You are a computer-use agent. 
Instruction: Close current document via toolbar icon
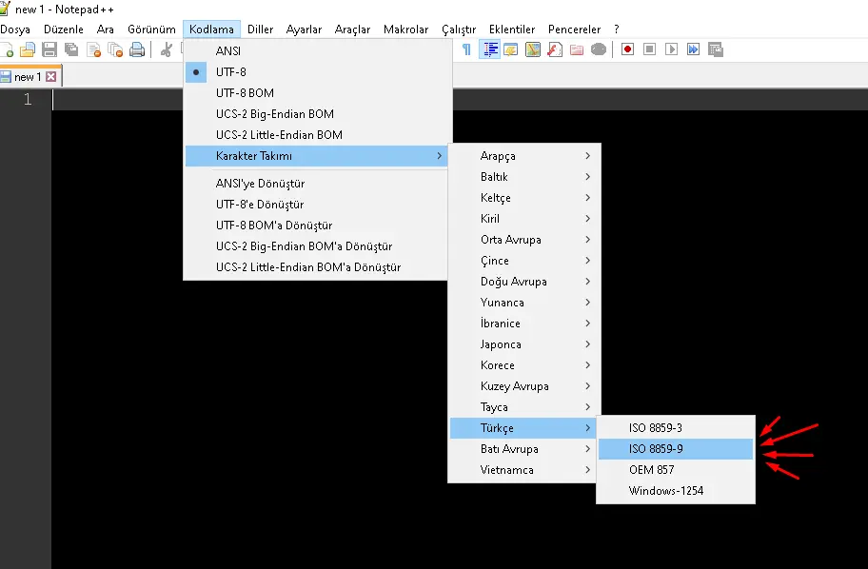(x=93, y=49)
